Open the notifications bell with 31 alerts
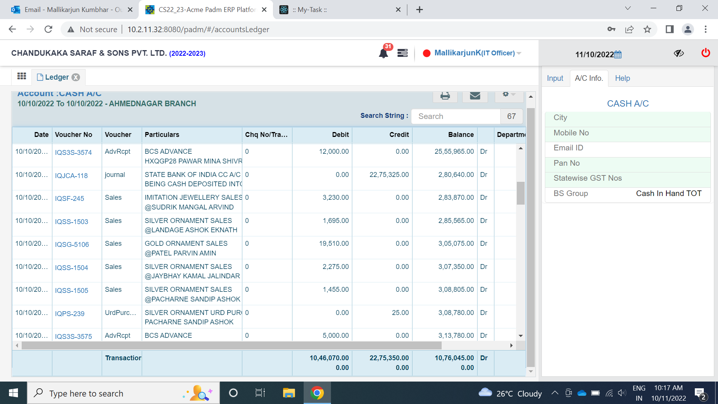The height and width of the screenshot is (404, 718). [384, 53]
